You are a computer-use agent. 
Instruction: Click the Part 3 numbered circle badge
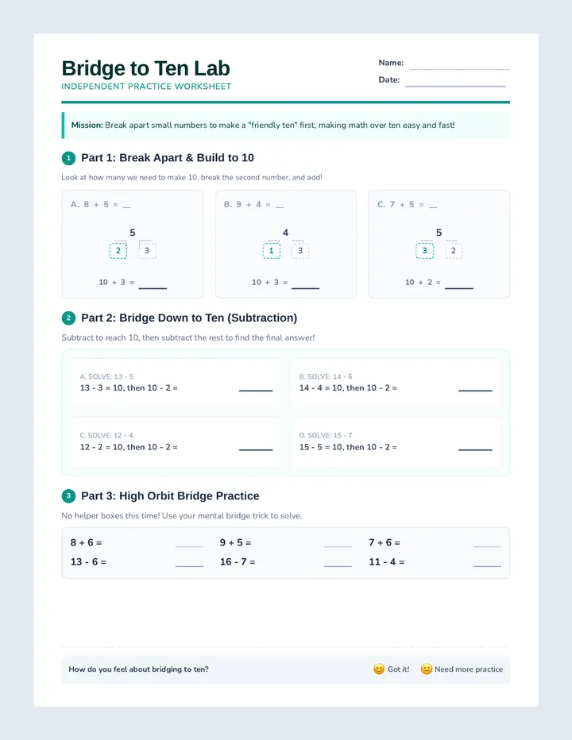(68, 496)
